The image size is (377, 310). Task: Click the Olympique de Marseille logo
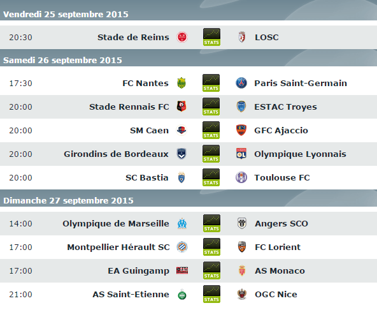click(182, 223)
